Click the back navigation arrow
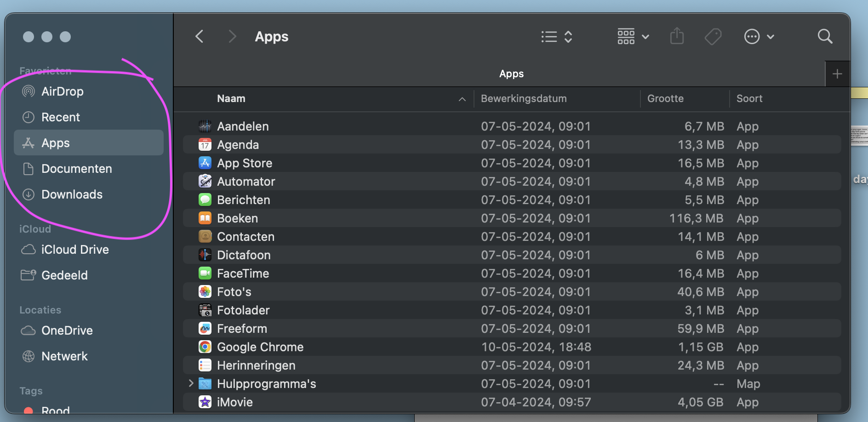This screenshot has width=868, height=422. coord(200,36)
